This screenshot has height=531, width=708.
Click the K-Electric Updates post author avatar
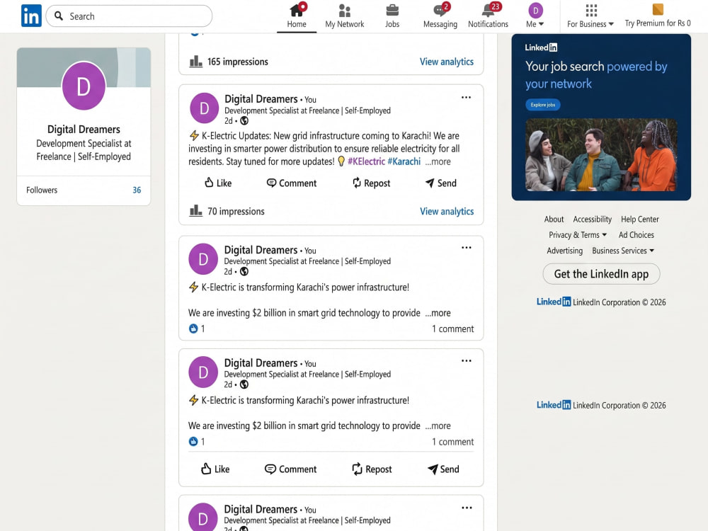pyautogui.click(x=204, y=108)
